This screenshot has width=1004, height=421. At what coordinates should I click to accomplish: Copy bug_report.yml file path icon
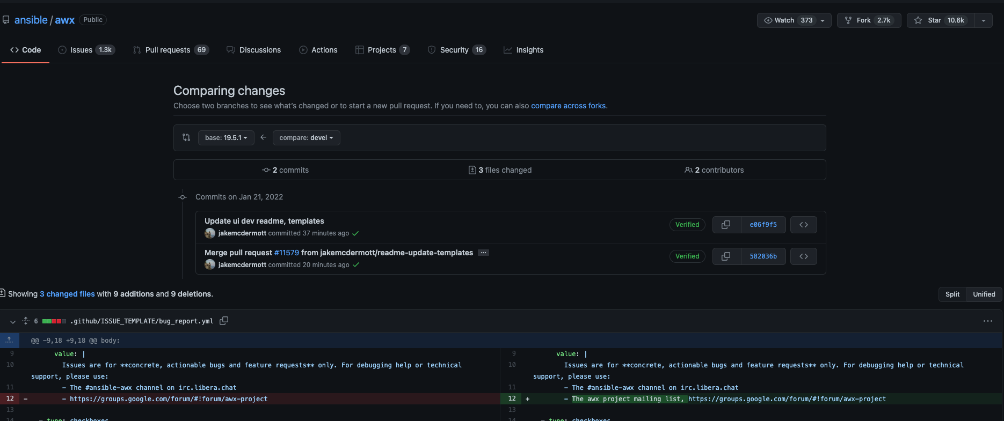click(x=224, y=321)
